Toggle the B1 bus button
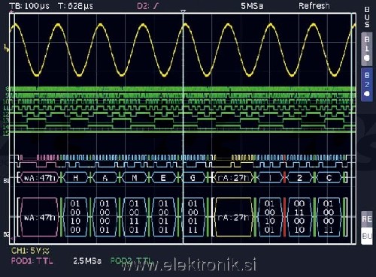Screen dimensions: 376x277 point(366,49)
